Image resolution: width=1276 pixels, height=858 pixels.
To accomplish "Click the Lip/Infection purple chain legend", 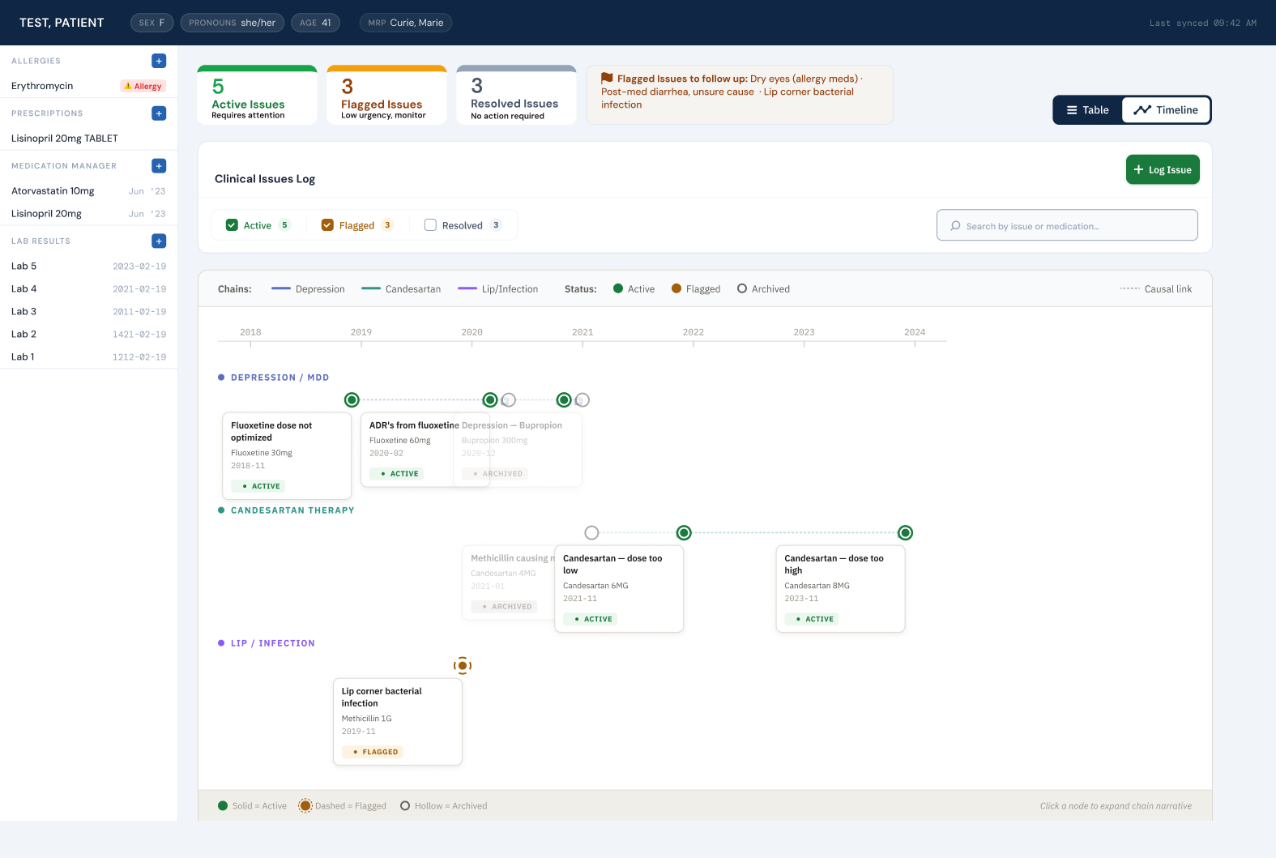I will (497, 289).
